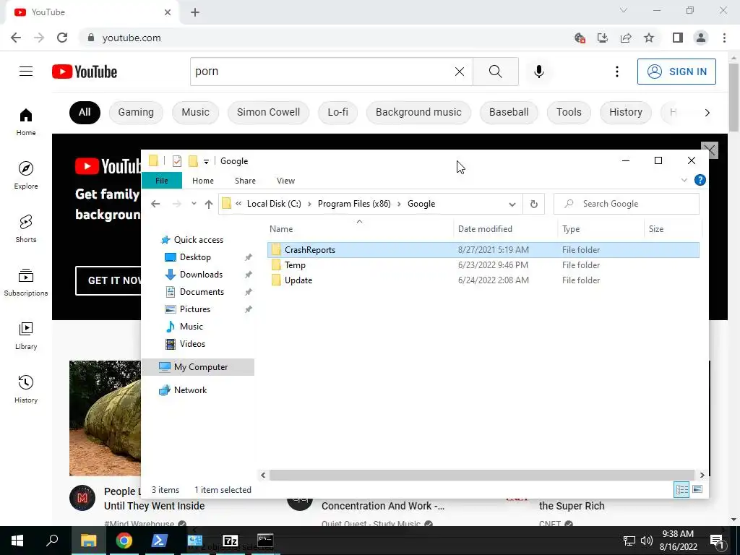Select the Gaming chip on YouTube

point(136,112)
